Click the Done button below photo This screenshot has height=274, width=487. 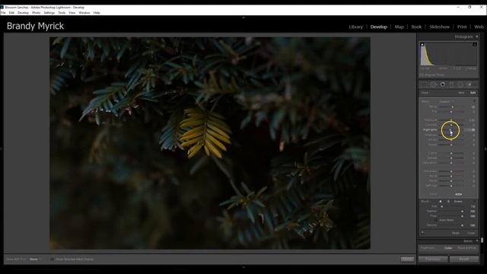pos(407,259)
